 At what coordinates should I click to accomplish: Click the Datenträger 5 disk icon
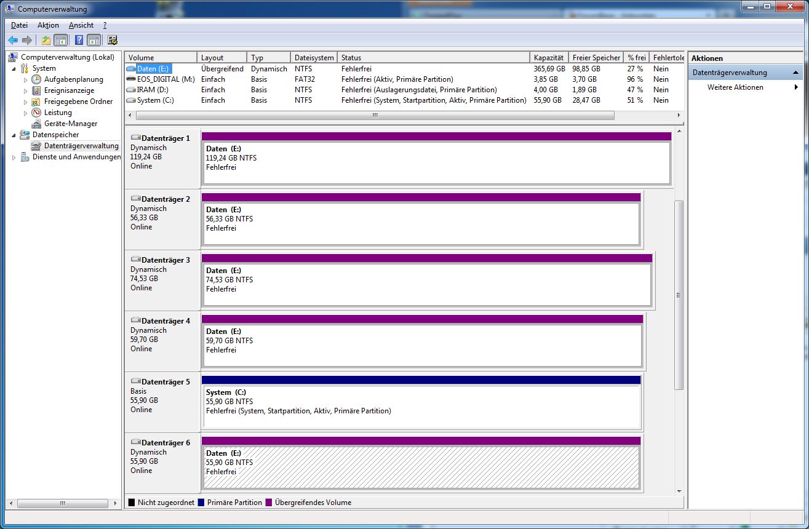pyautogui.click(x=135, y=381)
